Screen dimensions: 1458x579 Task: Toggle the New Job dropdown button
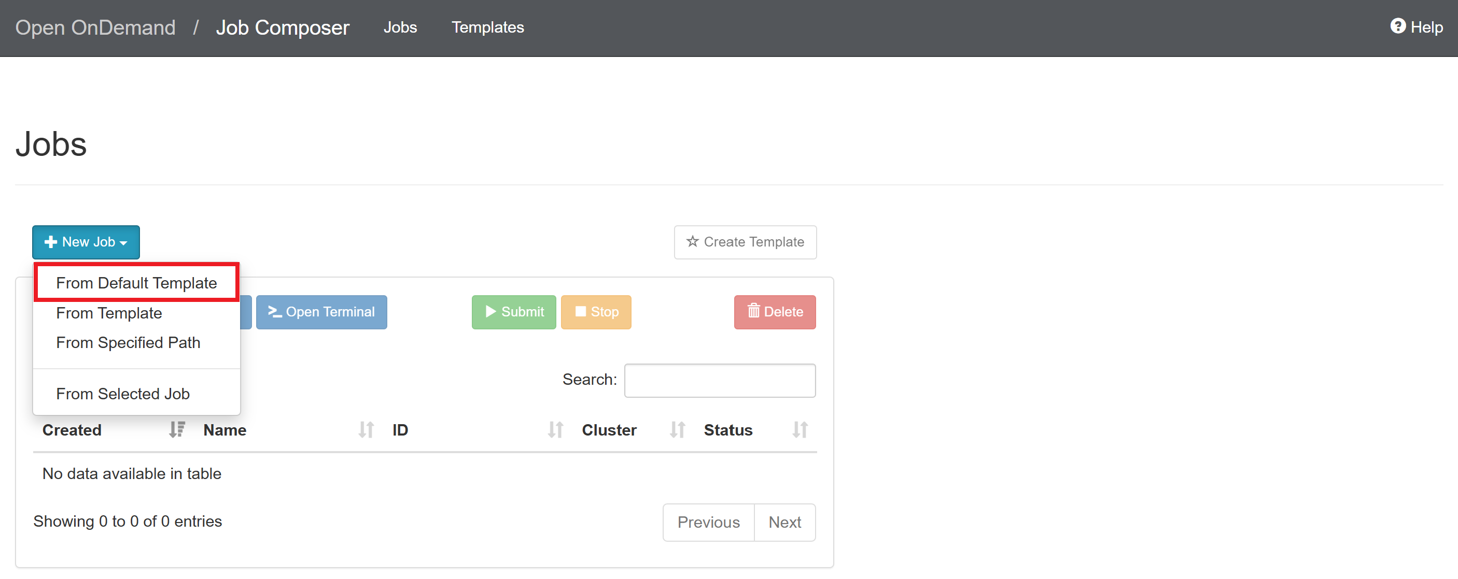[x=86, y=242]
